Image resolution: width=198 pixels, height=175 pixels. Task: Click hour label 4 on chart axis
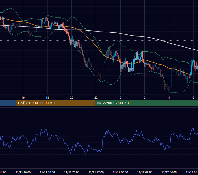169,97
